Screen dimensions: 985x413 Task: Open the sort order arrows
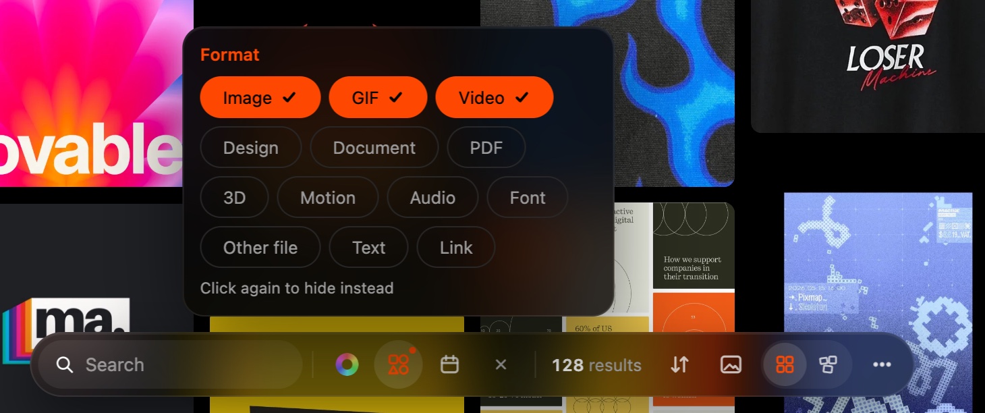tap(679, 365)
